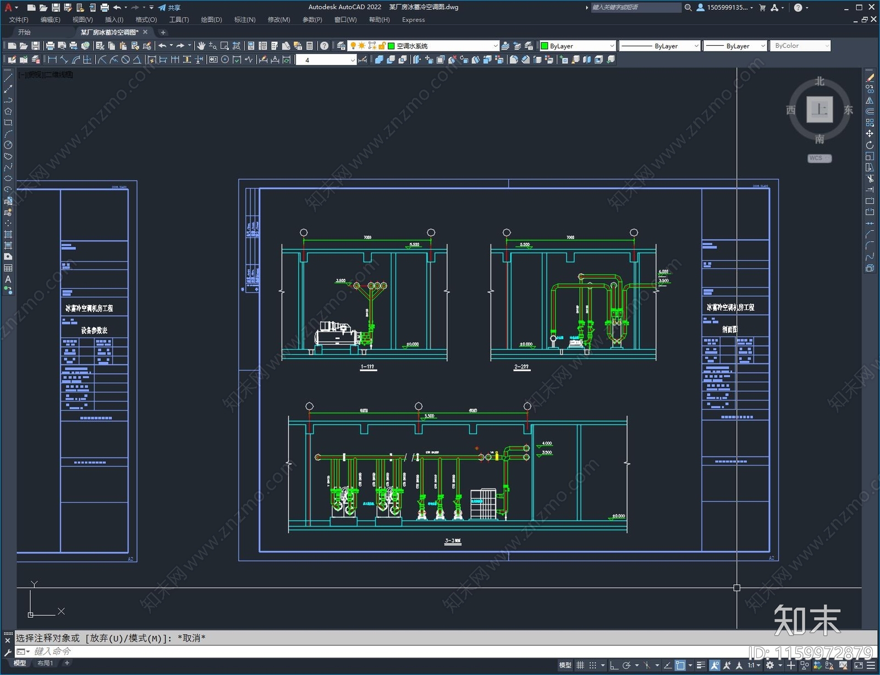880x675 pixels.
Task: Select the Circle draw tool
Action: coord(8,145)
